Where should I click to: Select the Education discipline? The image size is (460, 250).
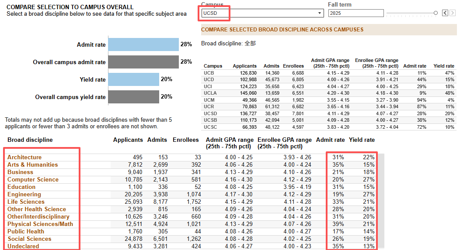pos(21,187)
